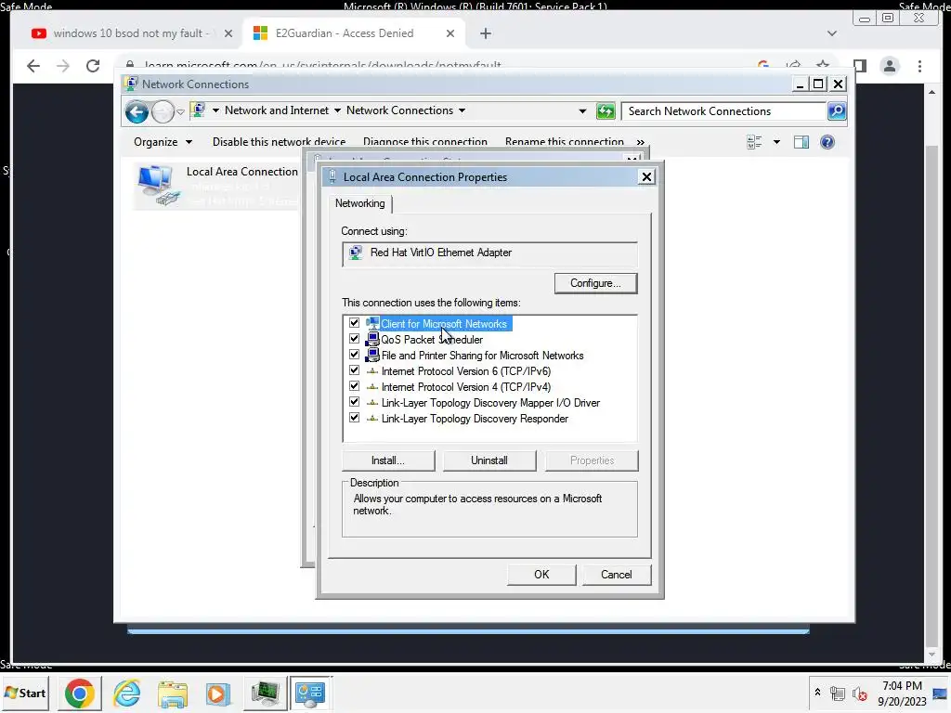Screen dimensions: 951x713
Task: Click the Client for Microsoft Networks icon
Action: 372,324
